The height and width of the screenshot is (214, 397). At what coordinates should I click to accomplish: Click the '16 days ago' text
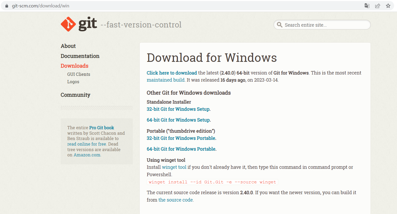click(x=233, y=80)
